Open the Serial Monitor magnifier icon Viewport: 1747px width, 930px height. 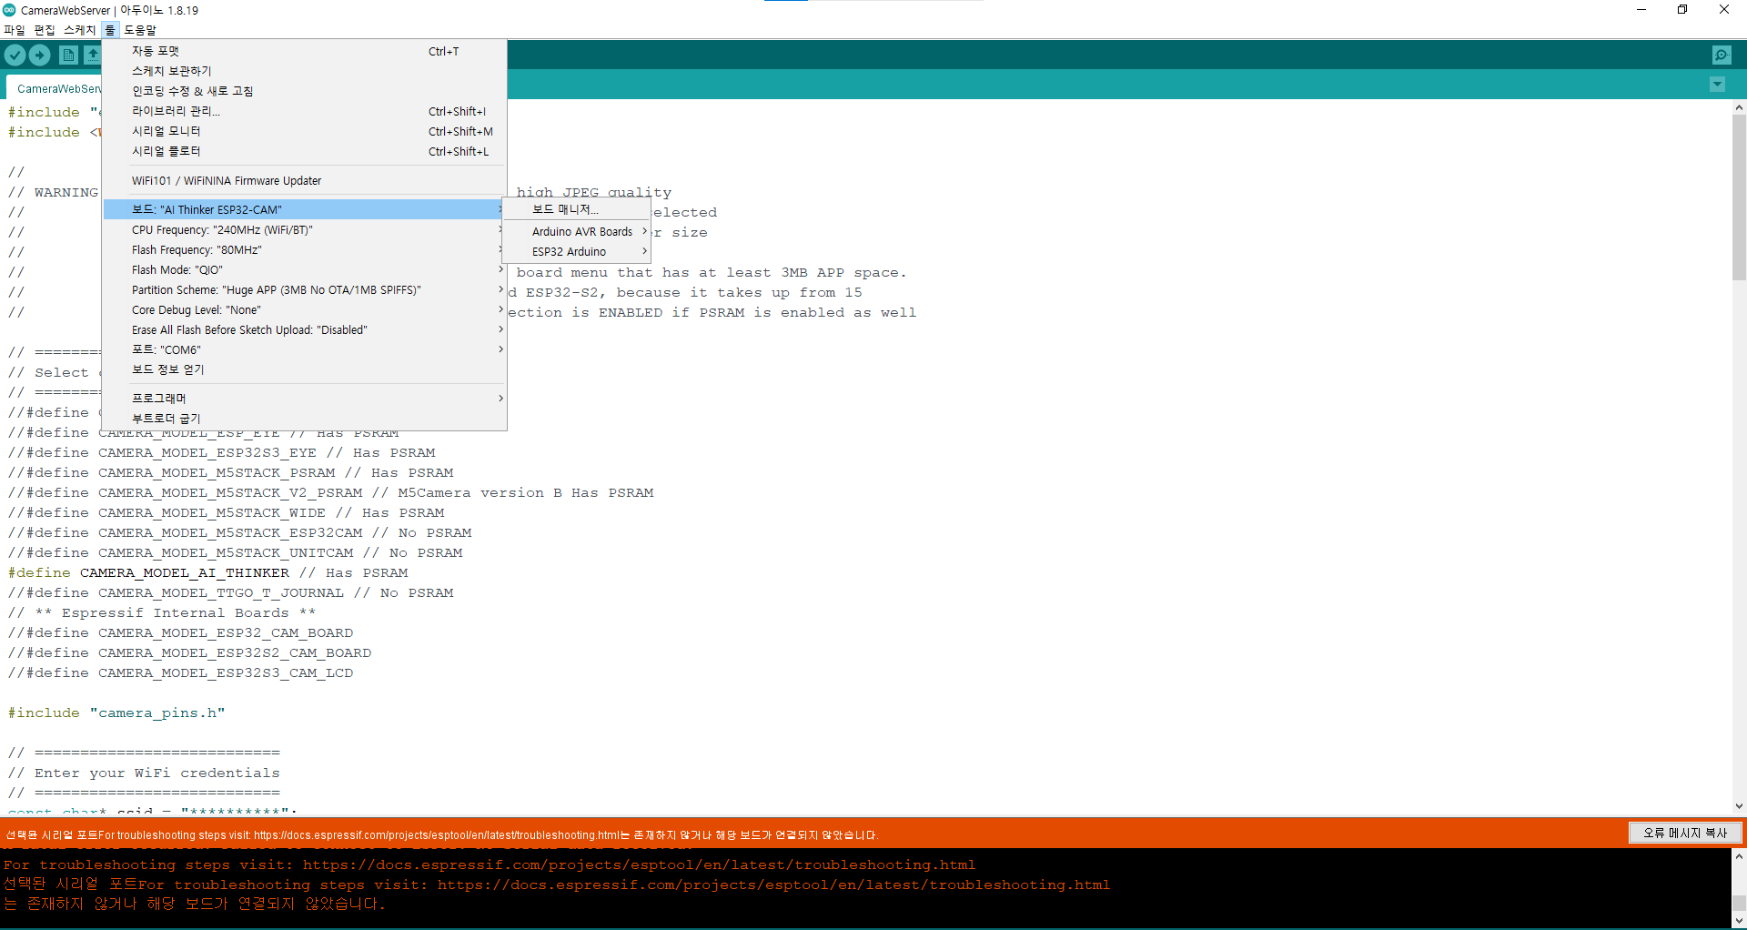click(x=1722, y=56)
